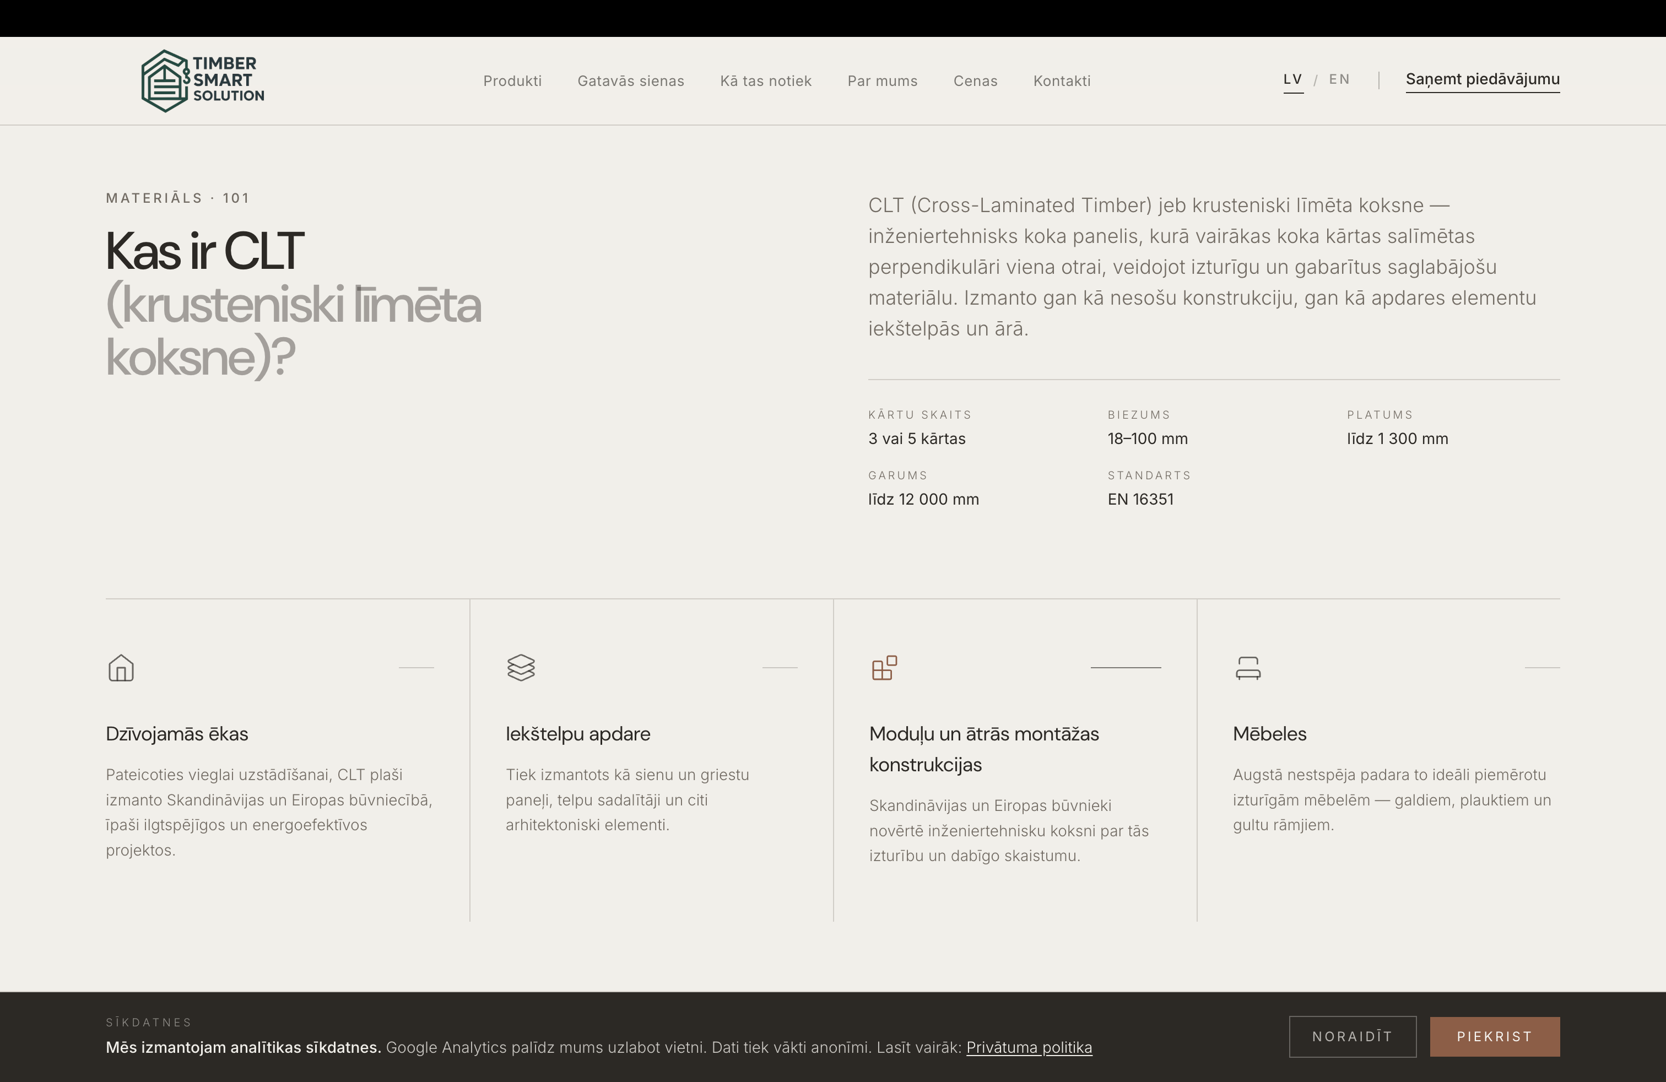This screenshot has height=1082, width=1666.
Task: Click the Dzīvojamās ēkas description text
Action: pos(269,813)
